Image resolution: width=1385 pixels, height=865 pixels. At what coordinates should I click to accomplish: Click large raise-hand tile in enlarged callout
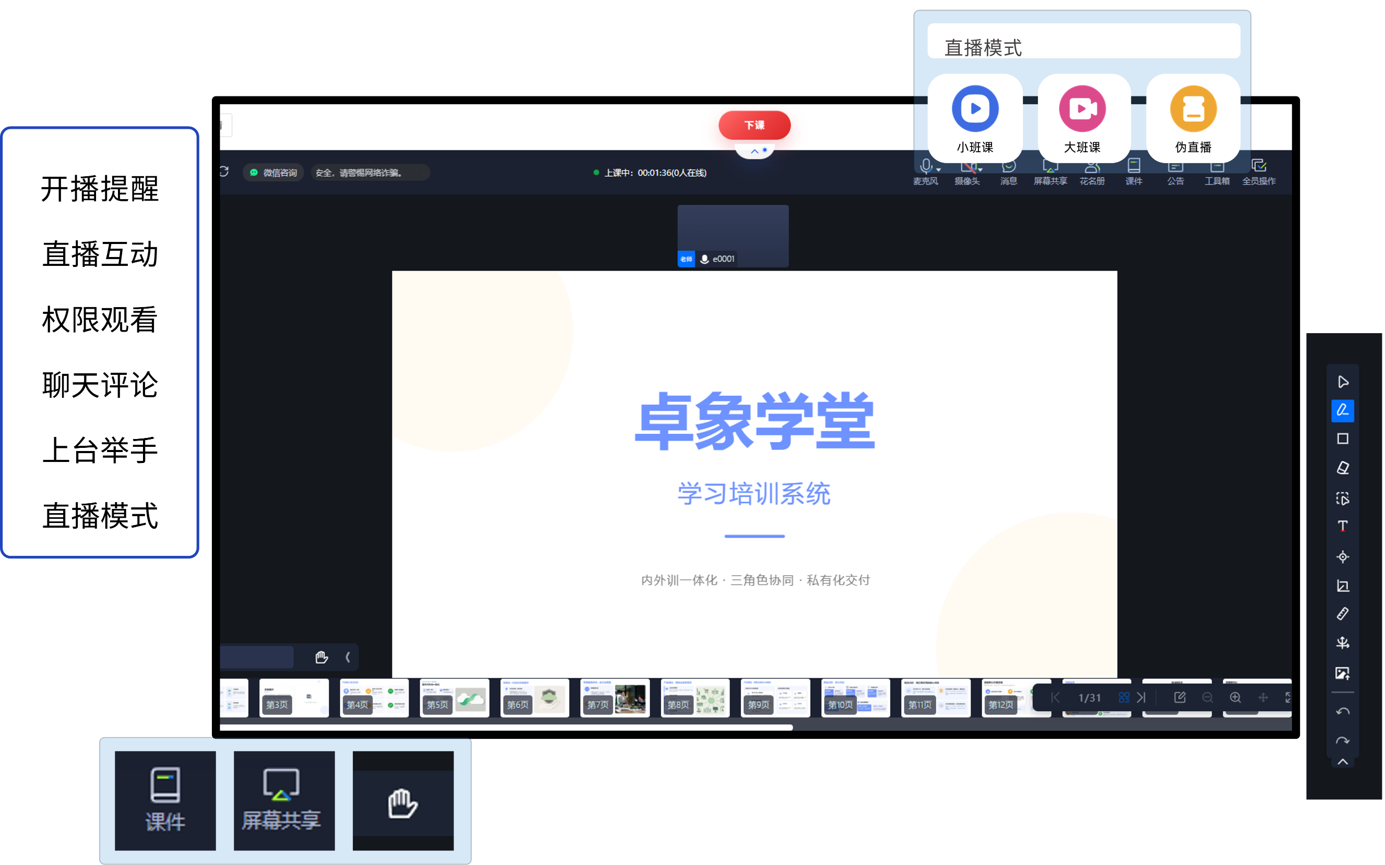click(x=402, y=800)
